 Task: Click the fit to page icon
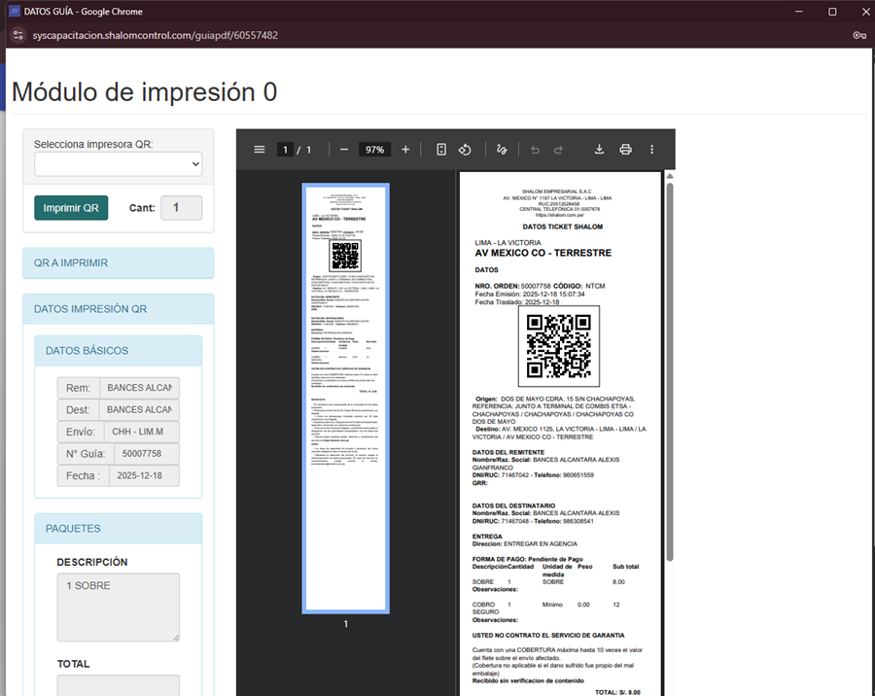(441, 150)
